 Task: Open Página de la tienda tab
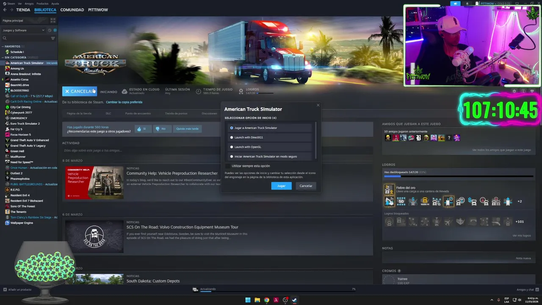(x=79, y=114)
